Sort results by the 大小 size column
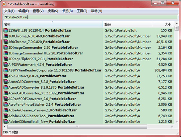Viewport: 181px width, 137px height. (x=163, y=25)
